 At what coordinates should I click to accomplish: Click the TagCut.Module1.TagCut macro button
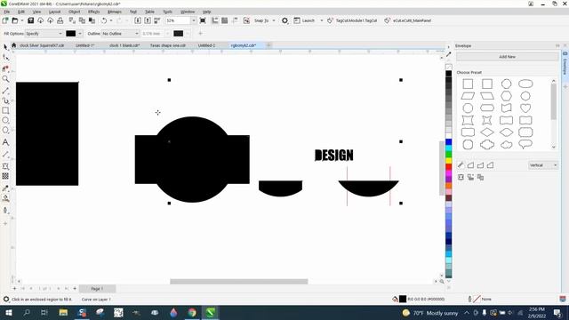pos(352,20)
